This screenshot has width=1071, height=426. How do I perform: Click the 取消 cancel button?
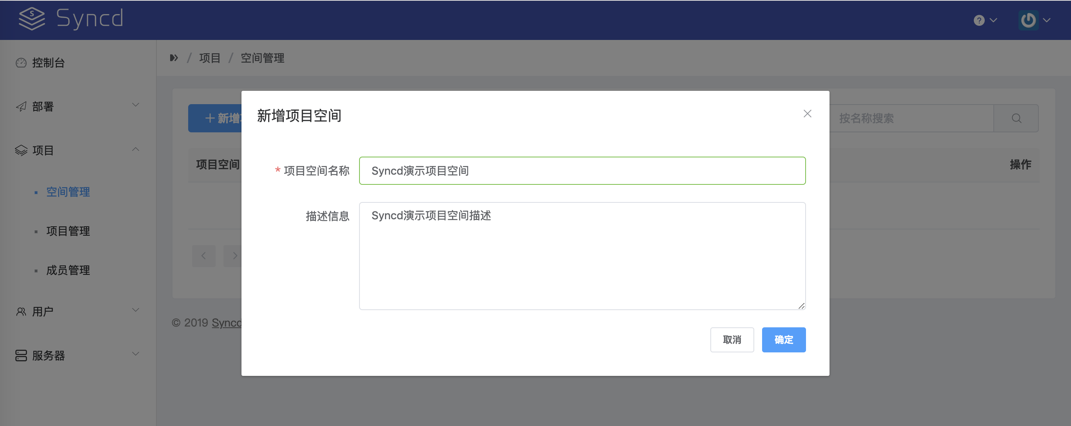click(x=732, y=339)
